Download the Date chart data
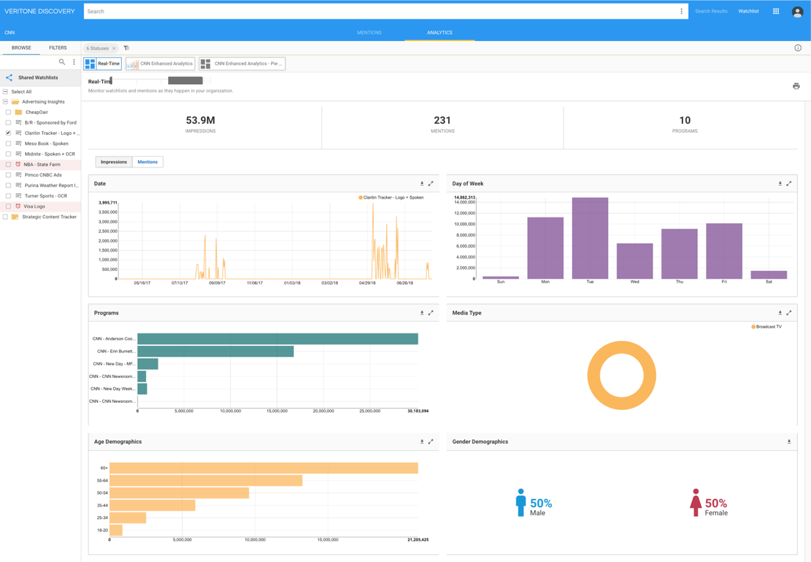This screenshot has width=811, height=562. click(x=422, y=184)
